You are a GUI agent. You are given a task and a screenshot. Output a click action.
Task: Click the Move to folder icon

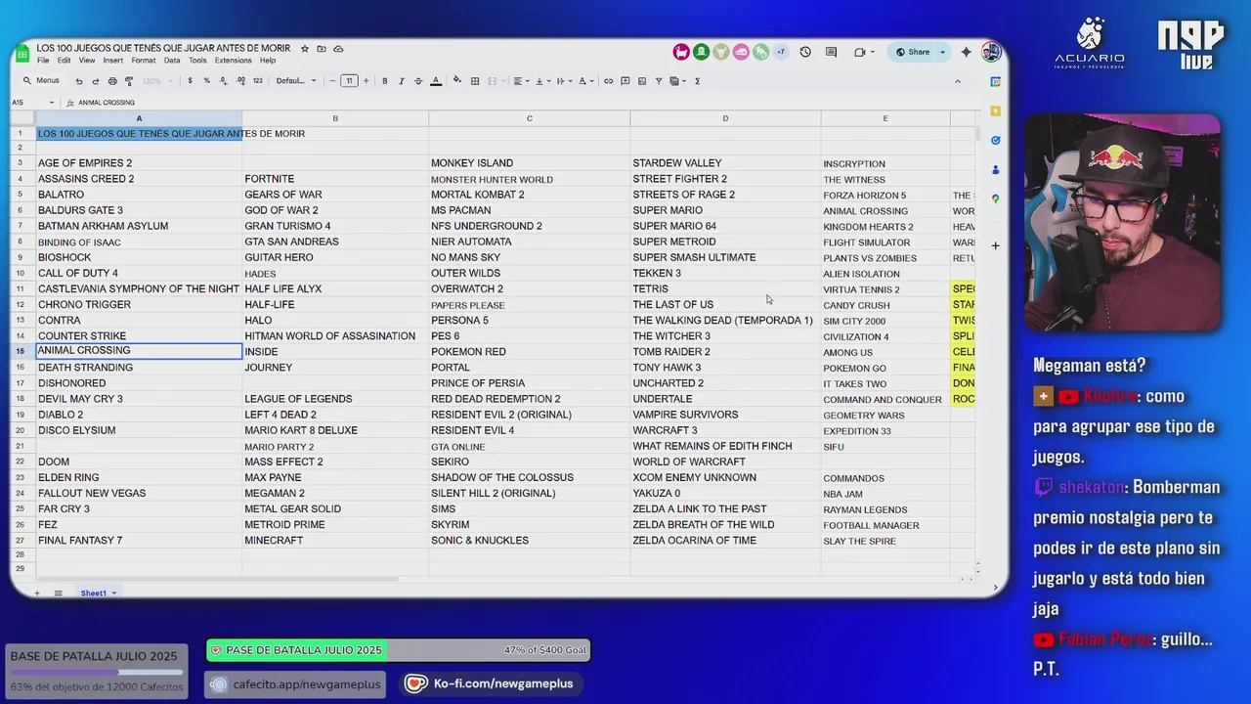(322, 49)
